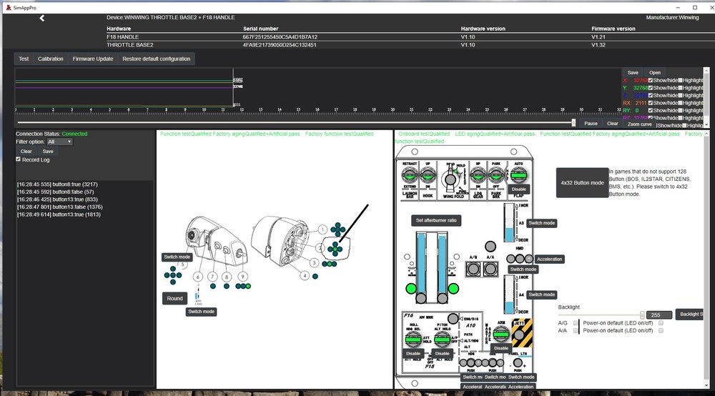Open the Firmware Update tab
This screenshot has width=715, height=396.
pos(93,59)
